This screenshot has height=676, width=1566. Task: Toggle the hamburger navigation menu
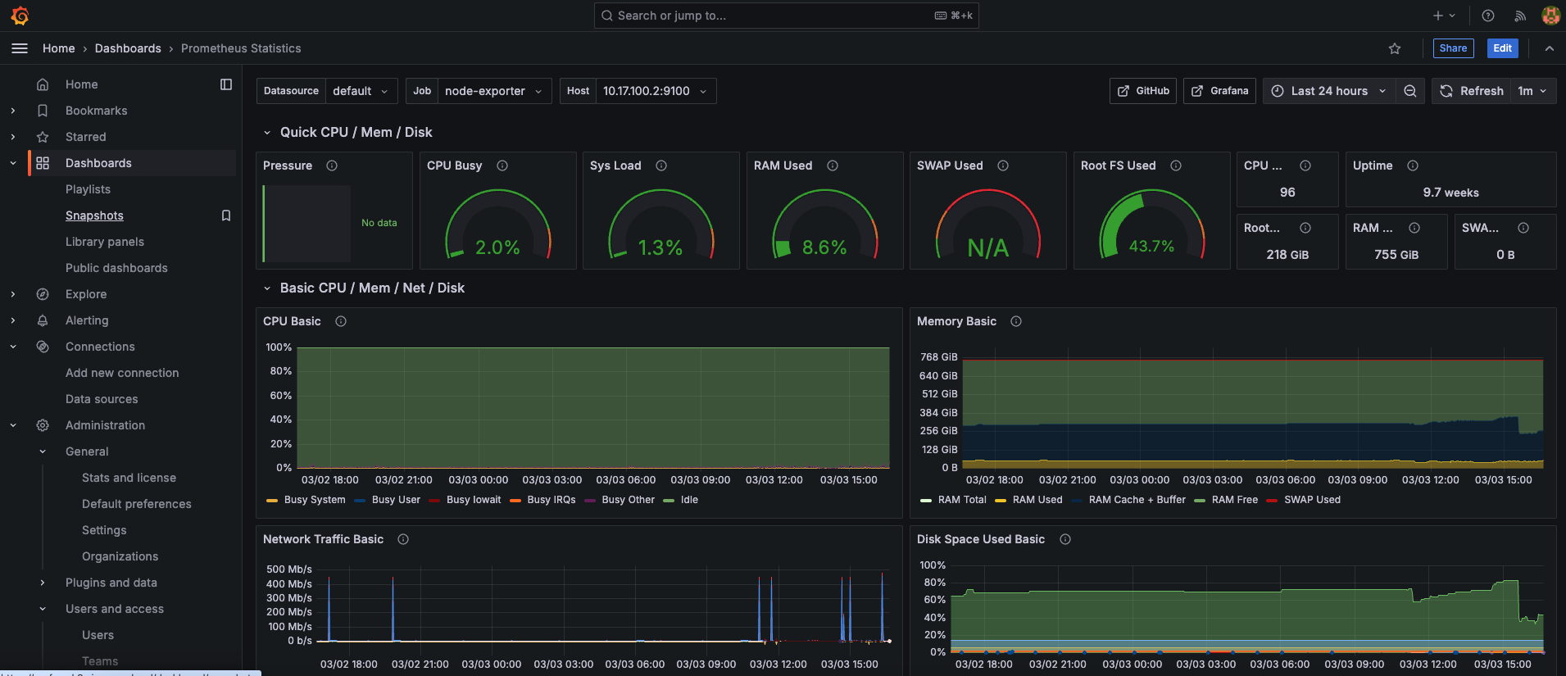tap(20, 48)
